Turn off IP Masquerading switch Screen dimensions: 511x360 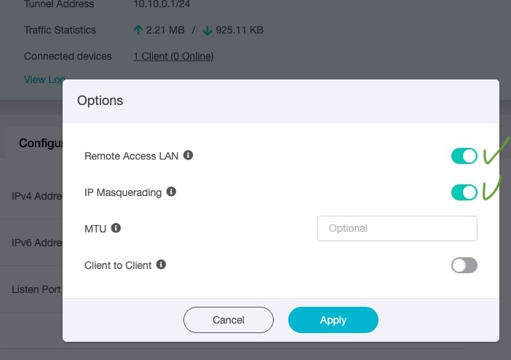pos(464,192)
